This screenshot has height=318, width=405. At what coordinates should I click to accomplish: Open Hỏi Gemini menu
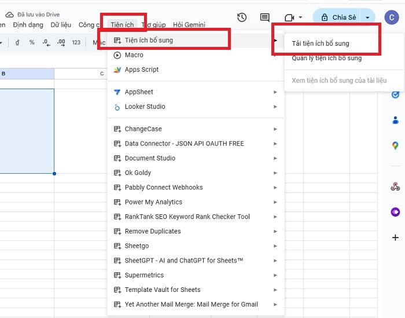[x=189, y=25]
